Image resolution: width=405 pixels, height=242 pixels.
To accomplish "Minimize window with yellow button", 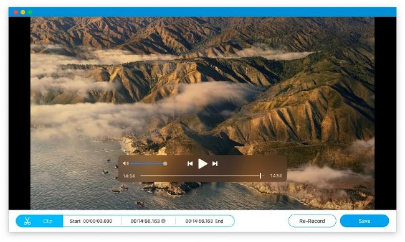I will coord(22,12).
